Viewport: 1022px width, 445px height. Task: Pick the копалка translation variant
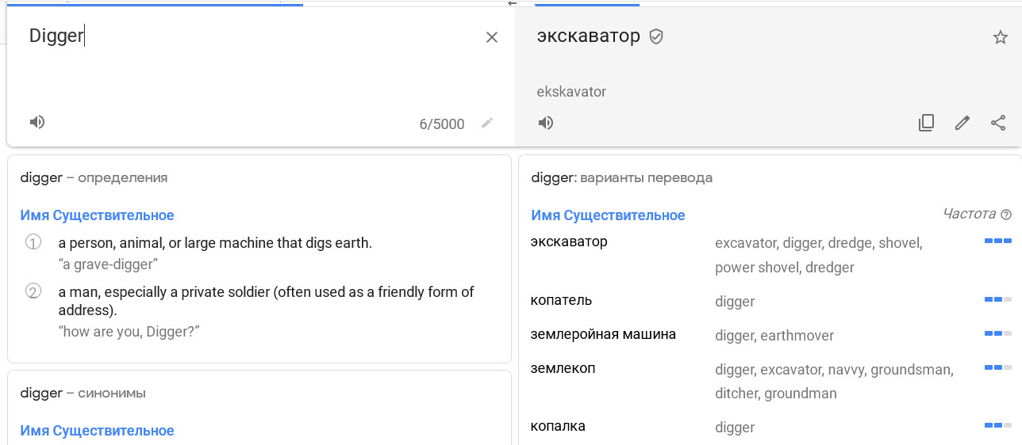click(x=558, y=427)
